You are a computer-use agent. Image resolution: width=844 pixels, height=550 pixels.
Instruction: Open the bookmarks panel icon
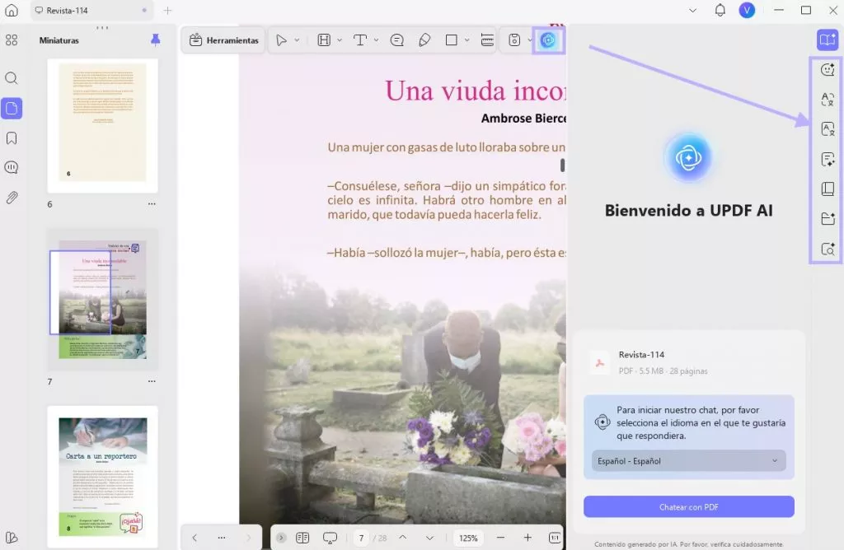[12, 138]
